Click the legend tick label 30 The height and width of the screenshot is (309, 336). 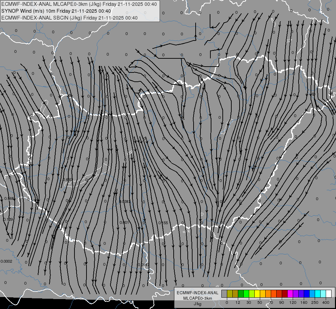pyautogui.click(x=249, y=302)
